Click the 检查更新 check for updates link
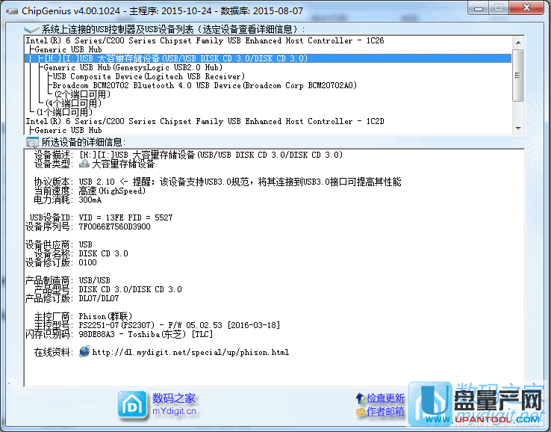The width and height of the screenshot is (551, 432). (x=385, y=398)
